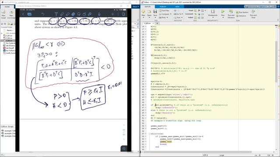Click the back arrow in notes app
This screenshot has height=157, width=280.
pos(23,14)
